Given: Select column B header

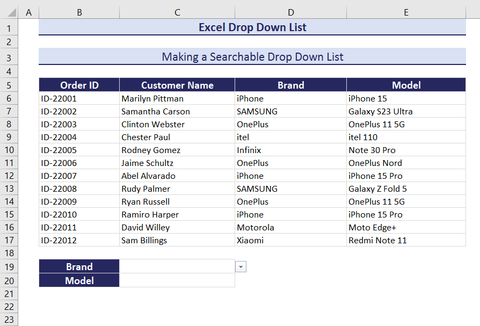Looking at the screenshot, I should [x=79, y=12].
